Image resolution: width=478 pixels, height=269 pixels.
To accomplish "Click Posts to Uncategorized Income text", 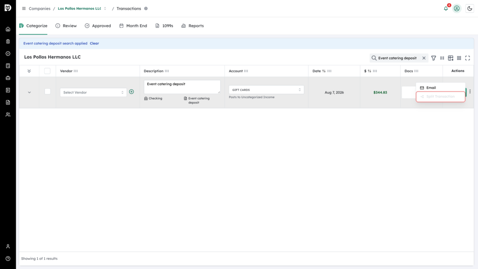I will [252, 97].
